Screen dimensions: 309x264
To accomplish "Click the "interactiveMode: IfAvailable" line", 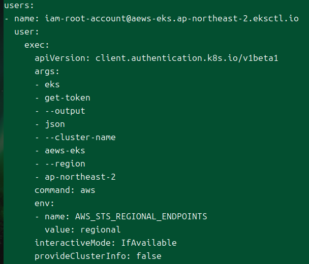I will (105, 243).
